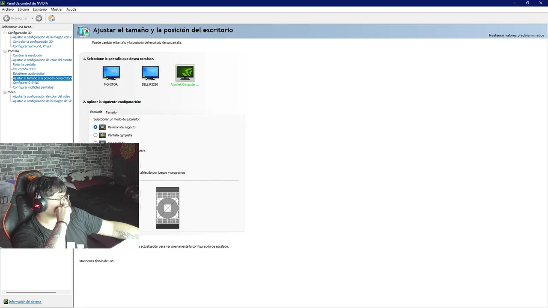Select the MONITOR display icon
The width and height of the screenshot is (548, 308).
[x=111, y=73]
